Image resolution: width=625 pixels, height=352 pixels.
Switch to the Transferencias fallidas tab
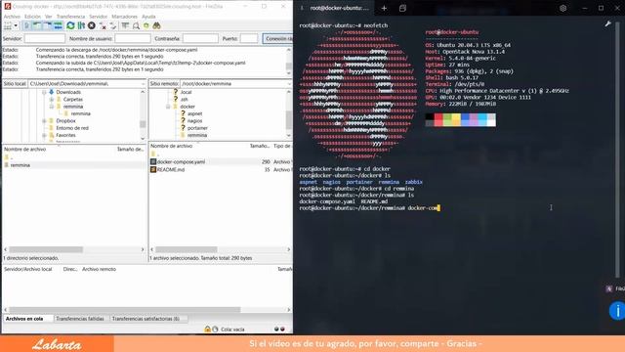(x=80, y=319)
